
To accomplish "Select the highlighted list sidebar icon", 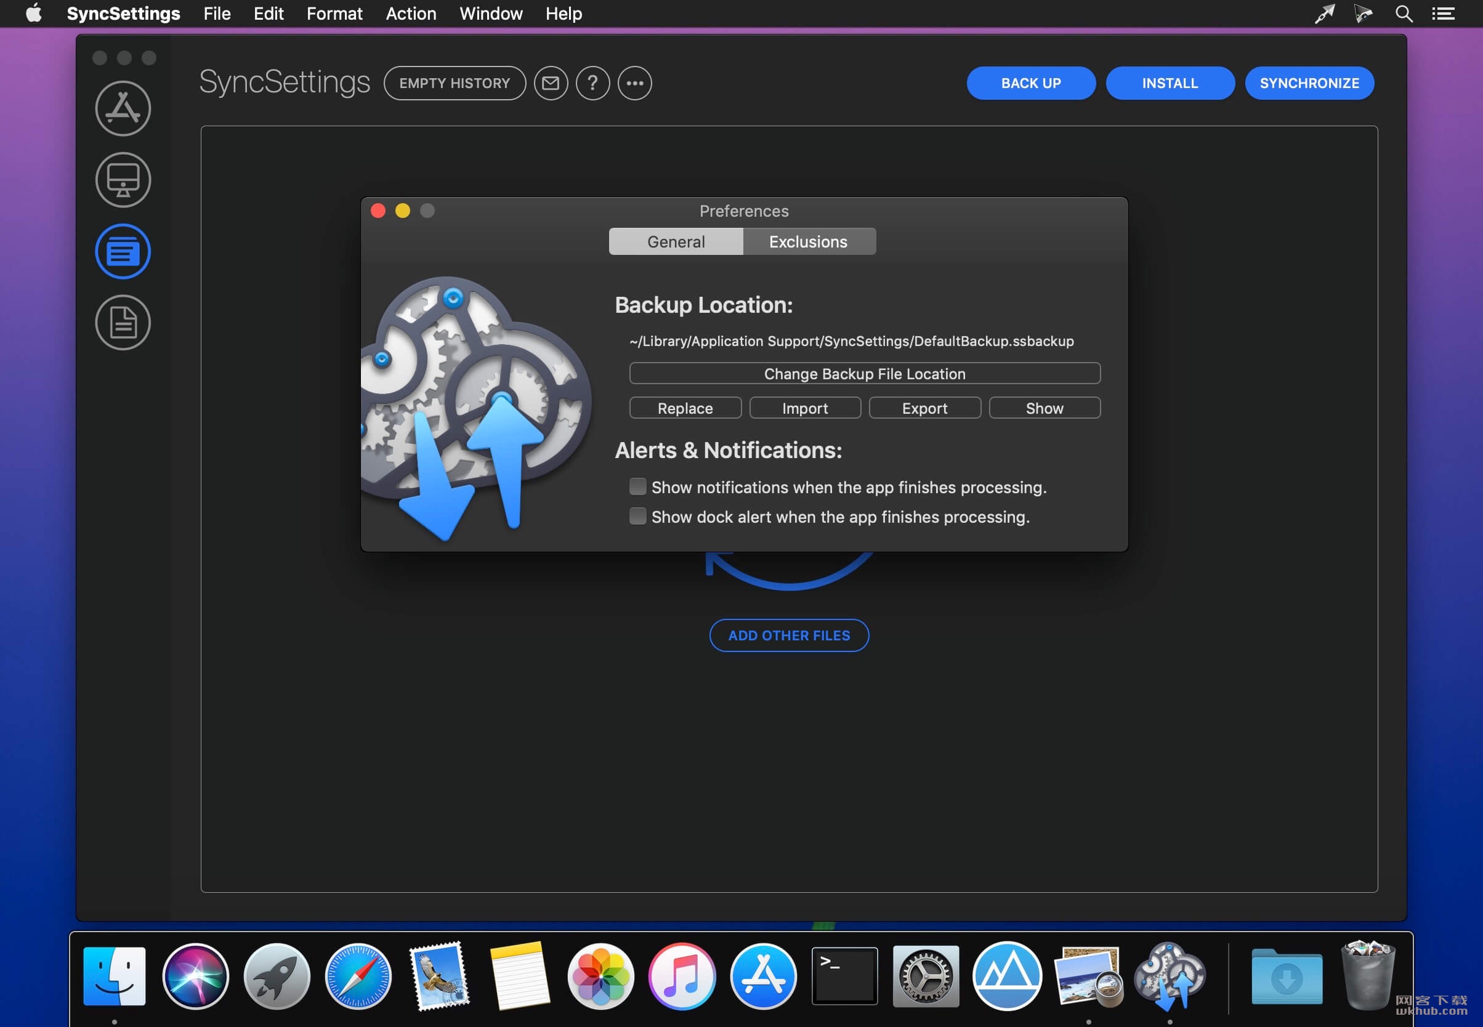I will click(x=123, y=251).
